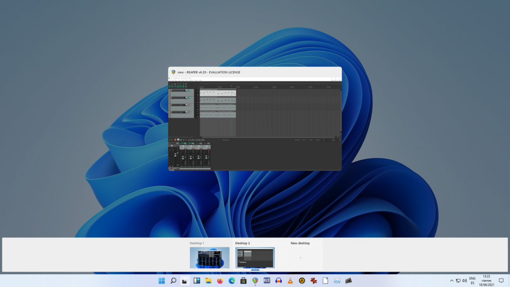The height and width of the screenshot is (287, 510).
Task: Solo the second track in the track panel
Action: (x=190, y=98)
